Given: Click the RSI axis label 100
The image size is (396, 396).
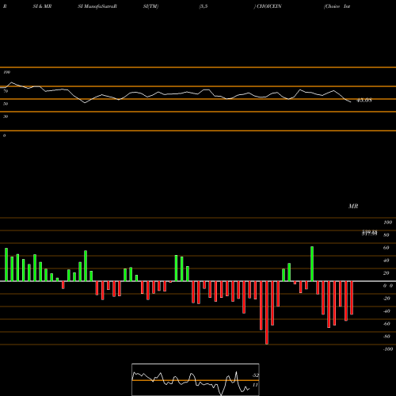Looking at the screenshot, I should click(x=6, y=72).
